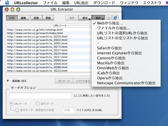The width and height of the screenshot is (168, 126).
Task: Click the search phrase input field
Action: pos(41,96)
